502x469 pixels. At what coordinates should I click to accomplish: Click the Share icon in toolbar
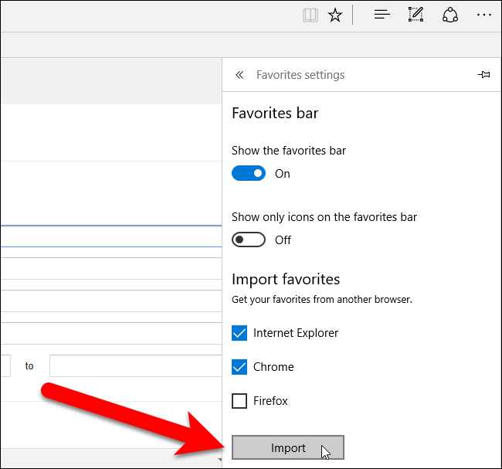(449, 15)
